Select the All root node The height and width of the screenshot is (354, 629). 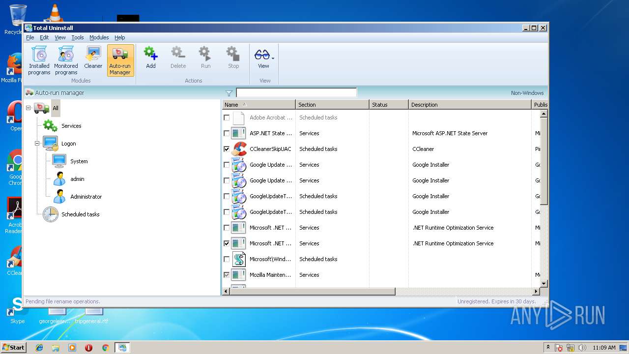56,108
